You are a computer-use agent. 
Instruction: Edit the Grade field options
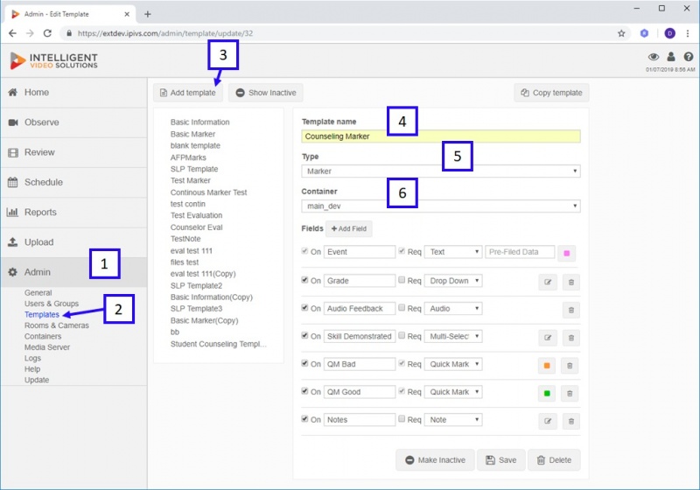pyautogui.click(x=548, y=283)
